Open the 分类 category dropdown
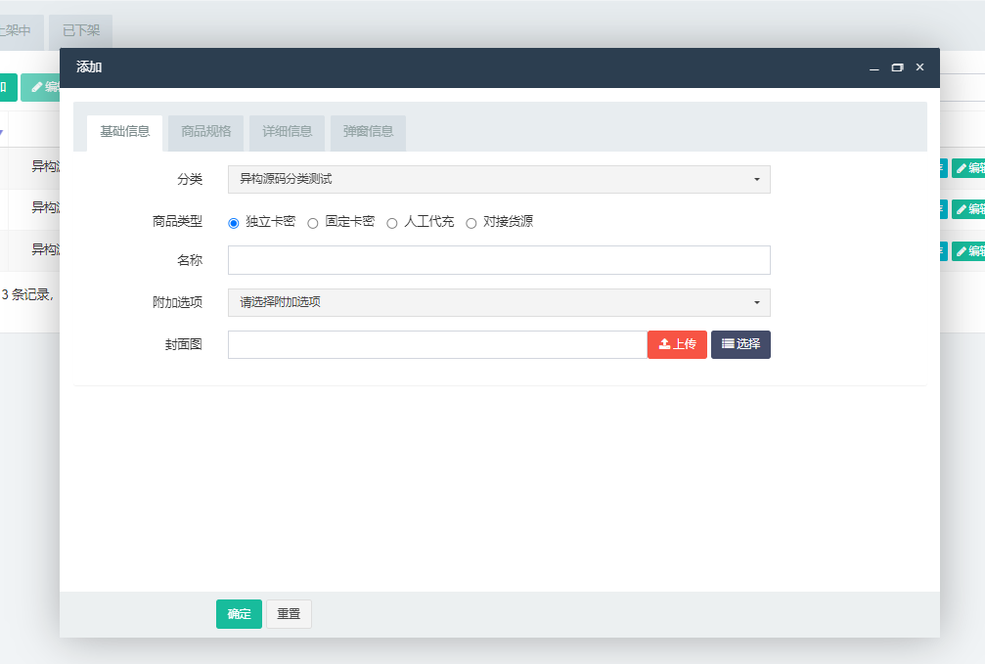The image size is (985, 664). coord(499,179)
